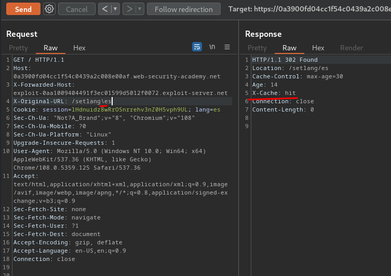The height and width of the screenshot is (276, 391).
Task: Click the X-Cache: hit response header
Action: [274, 93]
